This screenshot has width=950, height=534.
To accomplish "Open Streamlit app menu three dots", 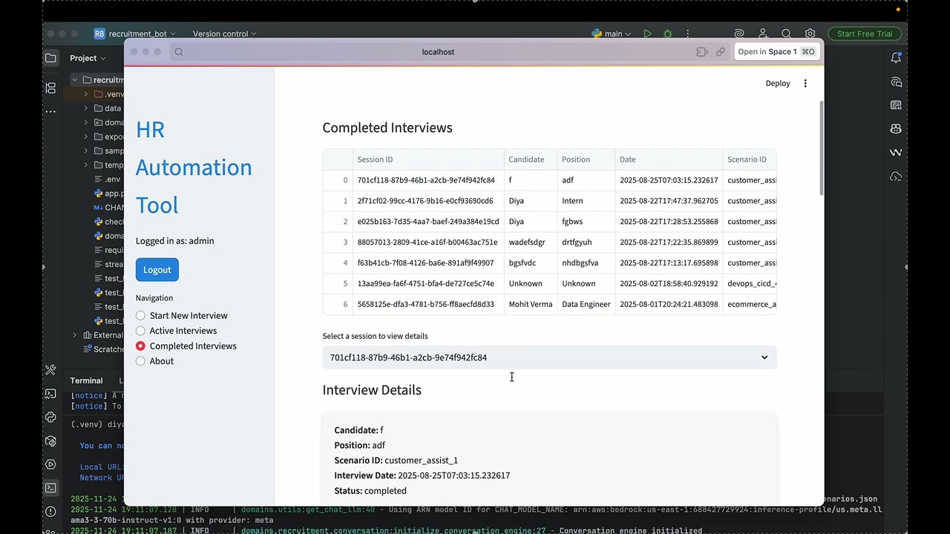I will [x=805, y=83].
